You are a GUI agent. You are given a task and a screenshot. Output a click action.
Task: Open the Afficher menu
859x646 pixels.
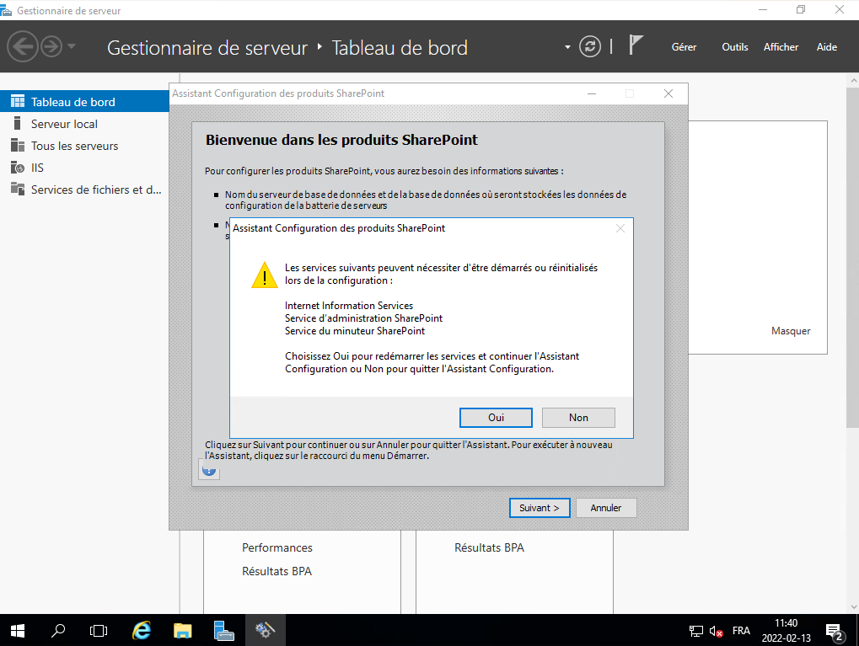(x=781, y=47)
